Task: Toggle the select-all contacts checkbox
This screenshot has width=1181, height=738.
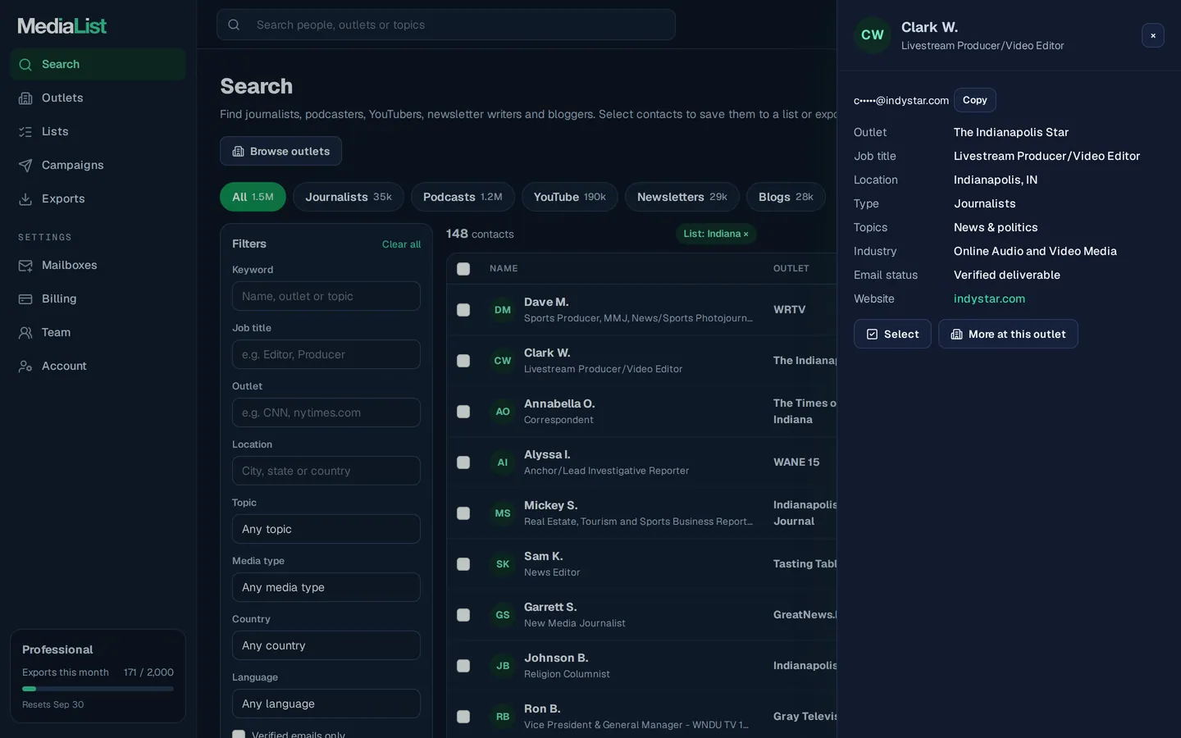Action: [x=463, y=269]
